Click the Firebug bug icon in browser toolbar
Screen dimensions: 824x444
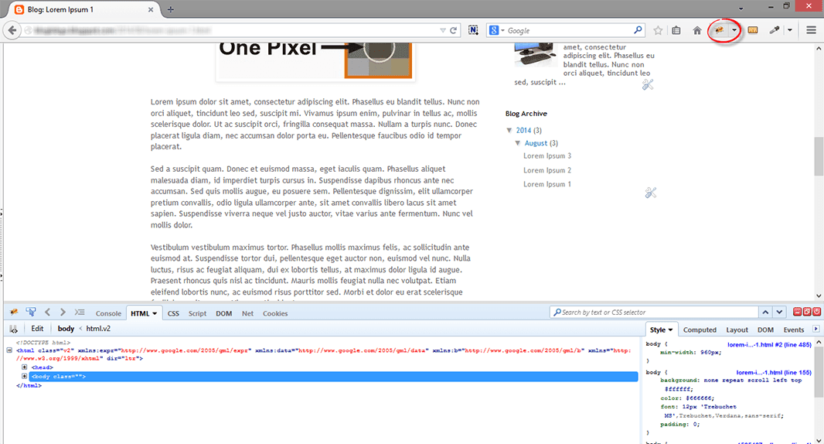[719, 30]
